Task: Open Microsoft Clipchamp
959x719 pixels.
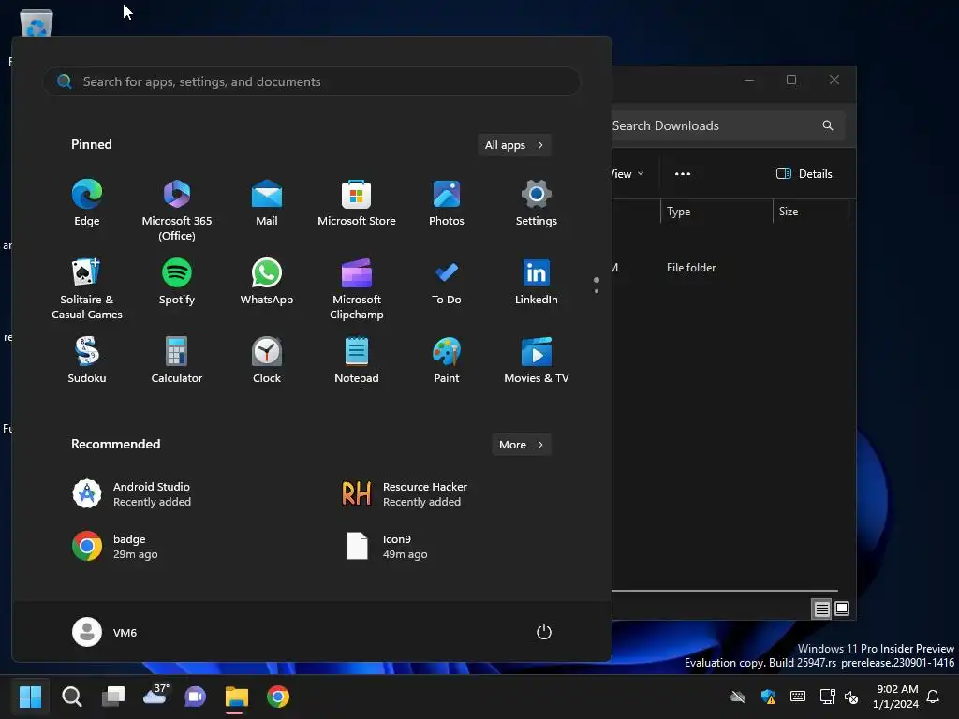Action: [357, 288]
